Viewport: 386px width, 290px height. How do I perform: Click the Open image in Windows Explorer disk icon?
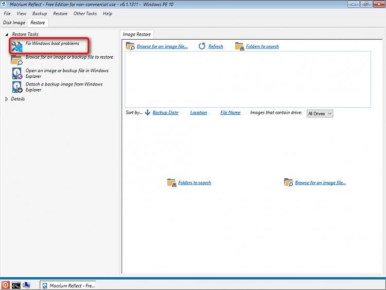click(17, 74)
